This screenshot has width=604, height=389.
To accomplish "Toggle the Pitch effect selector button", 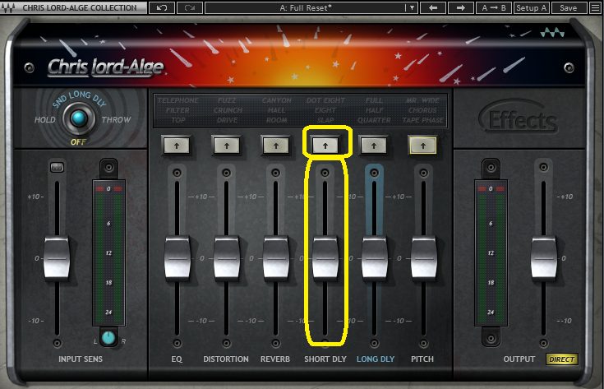I will (x=423, y=145).
